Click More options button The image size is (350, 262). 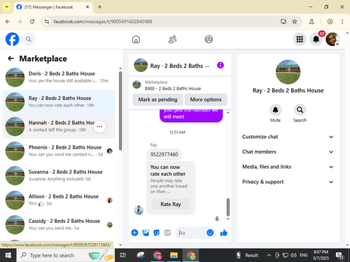(x=206, y=100)
